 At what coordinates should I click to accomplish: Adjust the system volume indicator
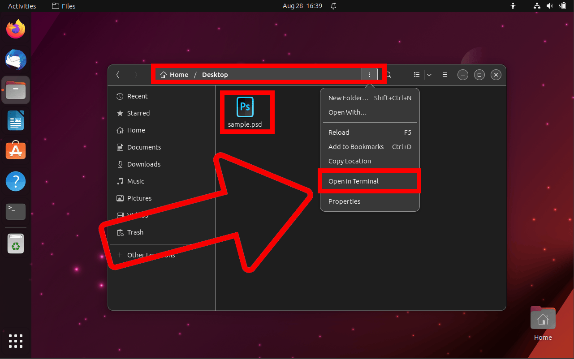tap(549, 6)
